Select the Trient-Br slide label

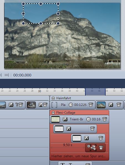click(x=76, y=119)
